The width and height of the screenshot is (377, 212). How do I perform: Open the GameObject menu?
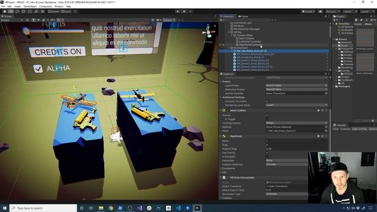[30, 6]
